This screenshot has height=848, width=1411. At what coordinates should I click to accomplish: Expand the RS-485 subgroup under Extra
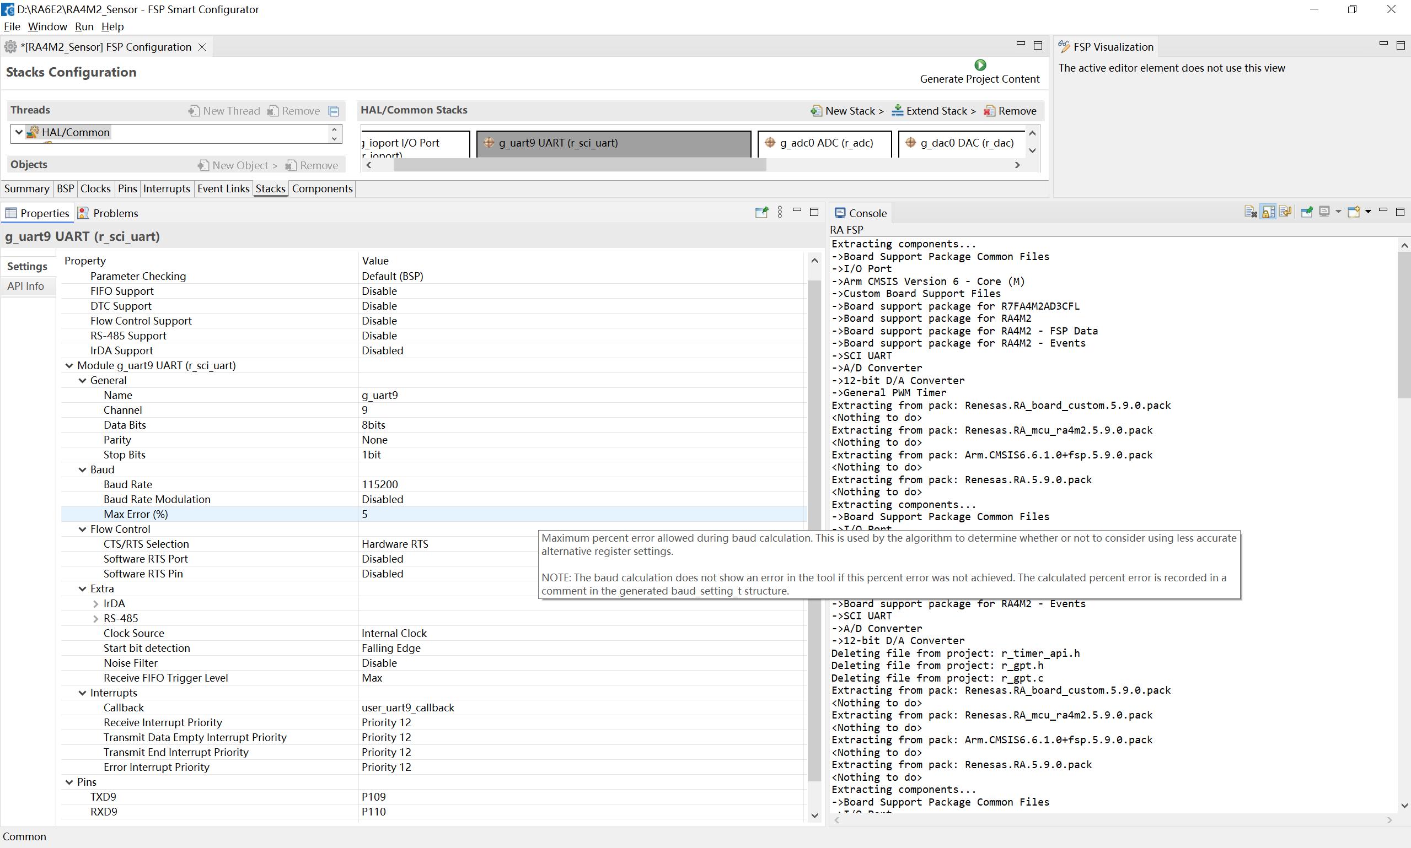click(x=95, y=618)
